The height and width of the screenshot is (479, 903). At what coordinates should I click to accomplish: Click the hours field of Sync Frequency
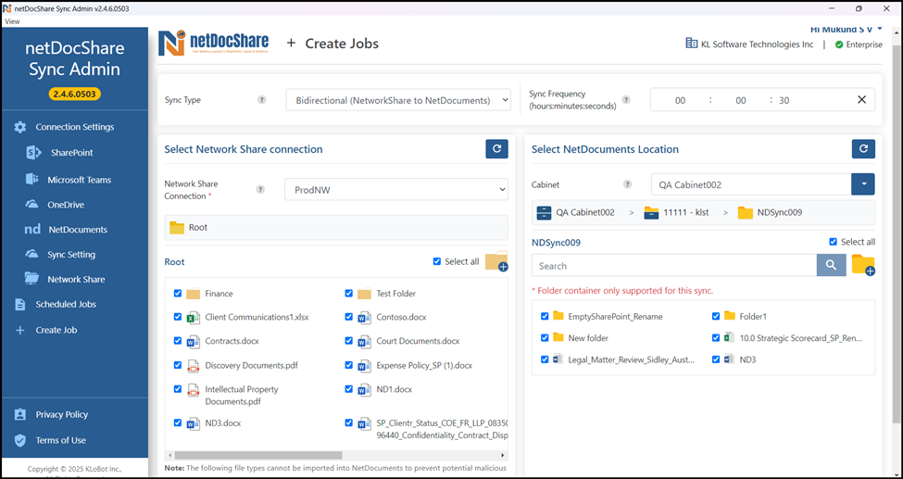(x=680, y=100)
